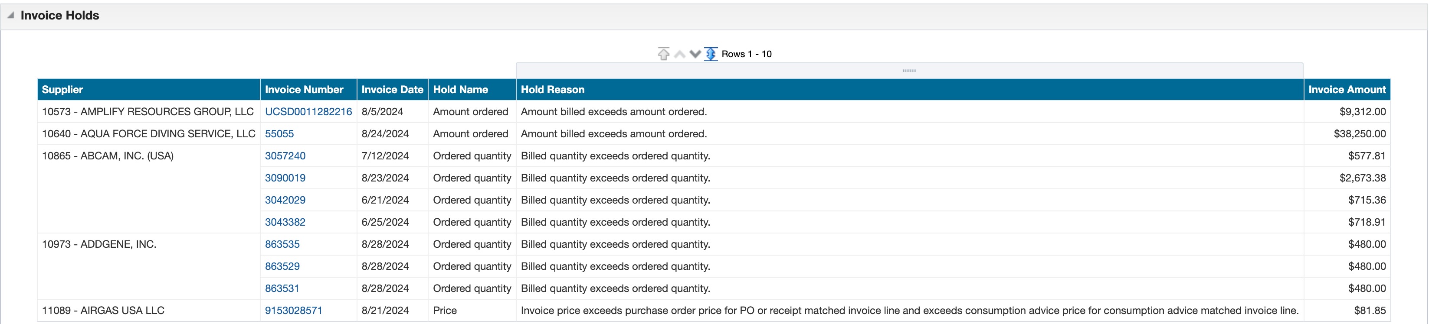Open ABCAM invoice 3057240
The image size is (1429, 324).
pyautogui.click(x=285, y=156)
